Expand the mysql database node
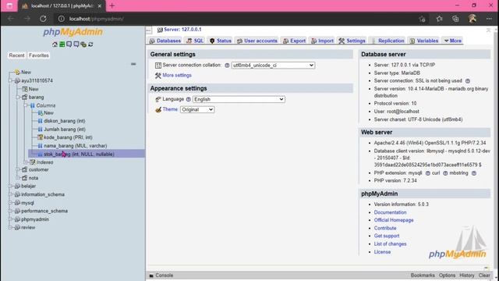The width and height of the screenshot is (499, 281). (10, 203)
